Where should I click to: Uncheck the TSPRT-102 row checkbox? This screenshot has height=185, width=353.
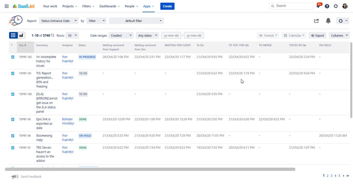tap(13, 57)
